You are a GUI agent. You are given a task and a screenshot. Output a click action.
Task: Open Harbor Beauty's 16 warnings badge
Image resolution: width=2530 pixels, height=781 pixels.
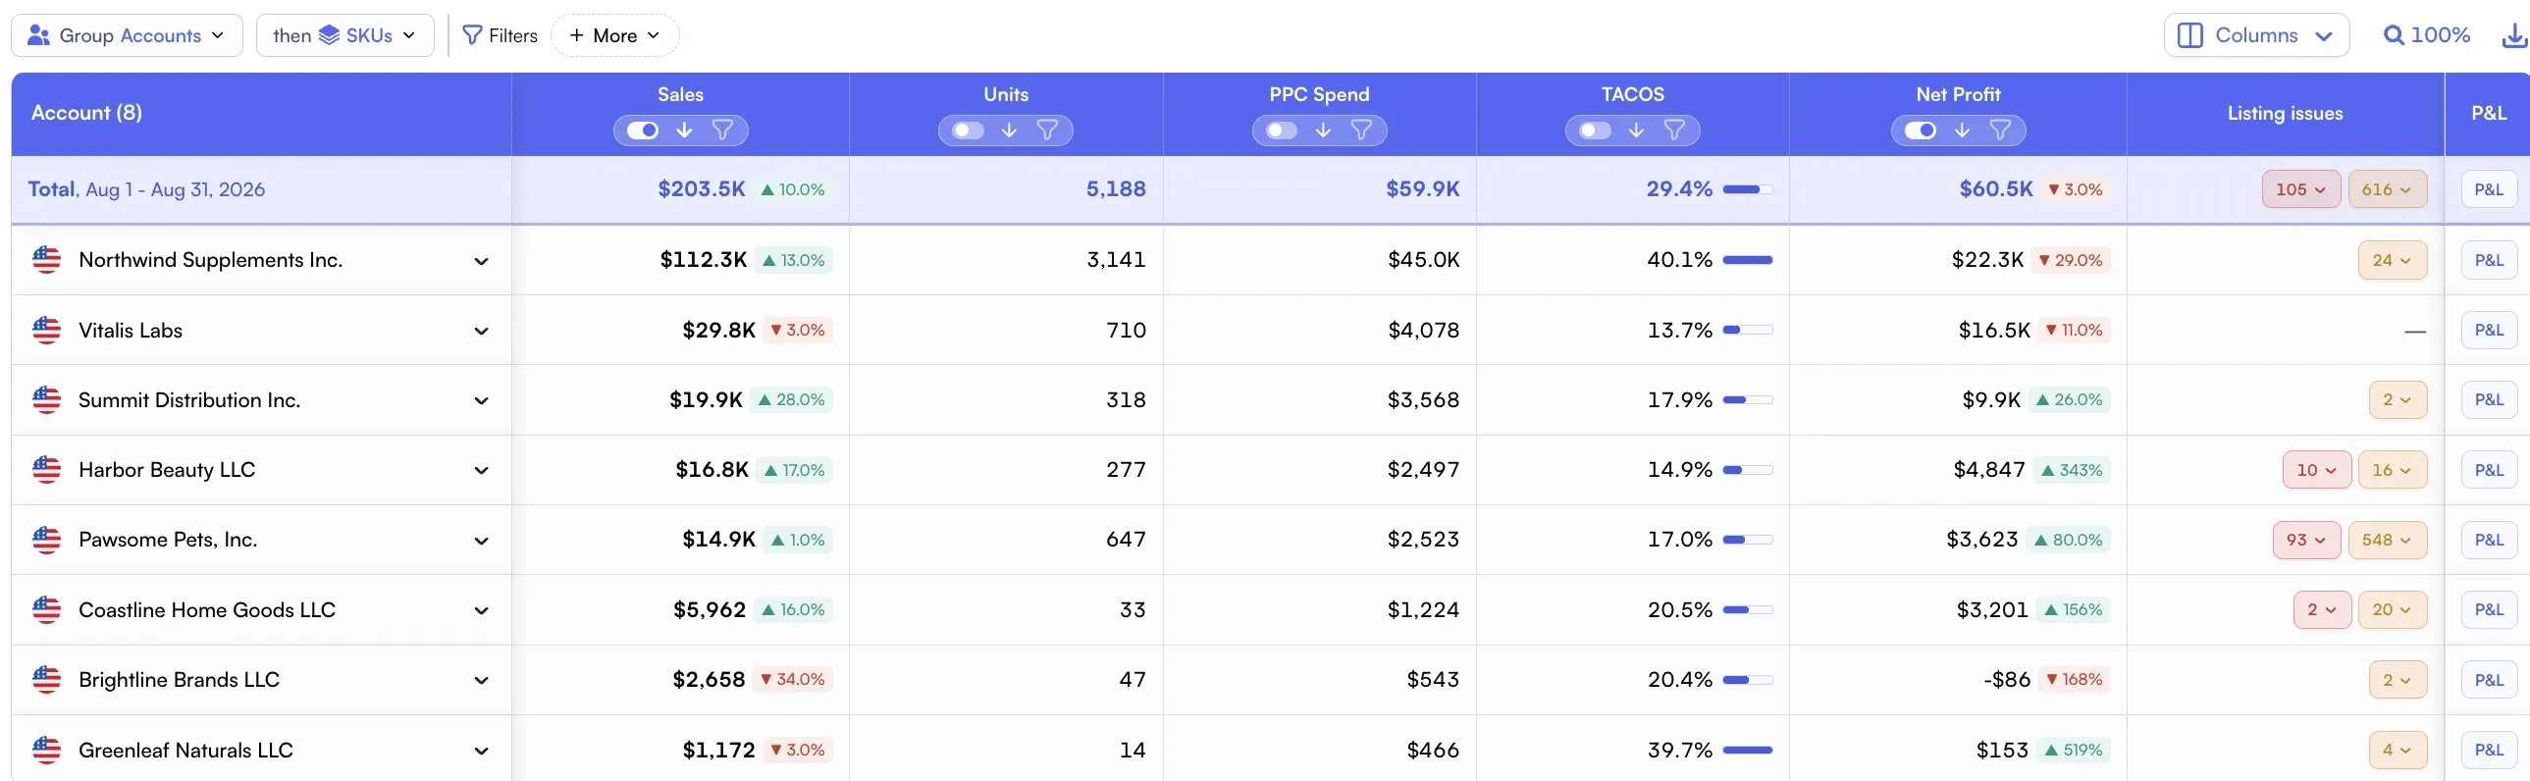2393,470
